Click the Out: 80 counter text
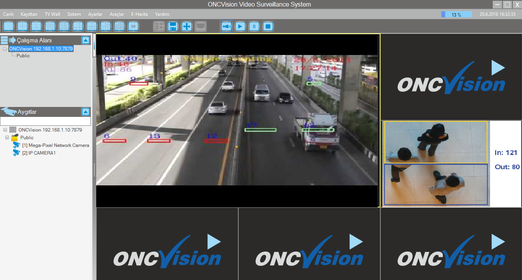 tap(507, 167)
